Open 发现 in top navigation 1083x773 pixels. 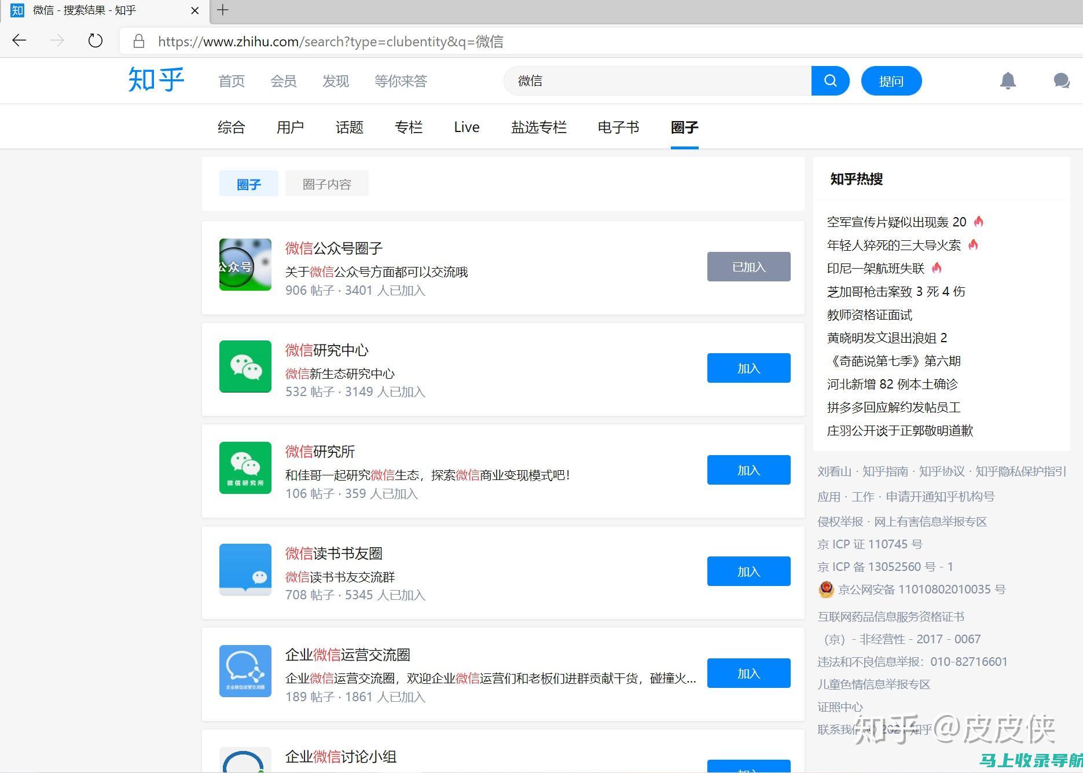pos(336,81)
